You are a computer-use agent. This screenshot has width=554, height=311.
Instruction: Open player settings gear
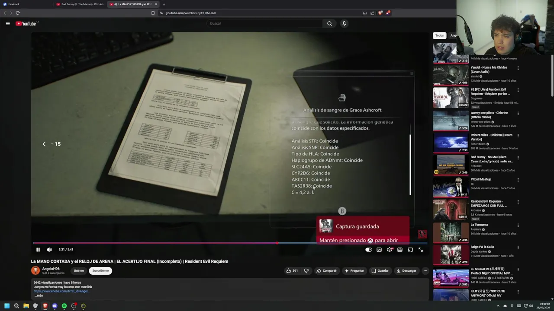390,250
